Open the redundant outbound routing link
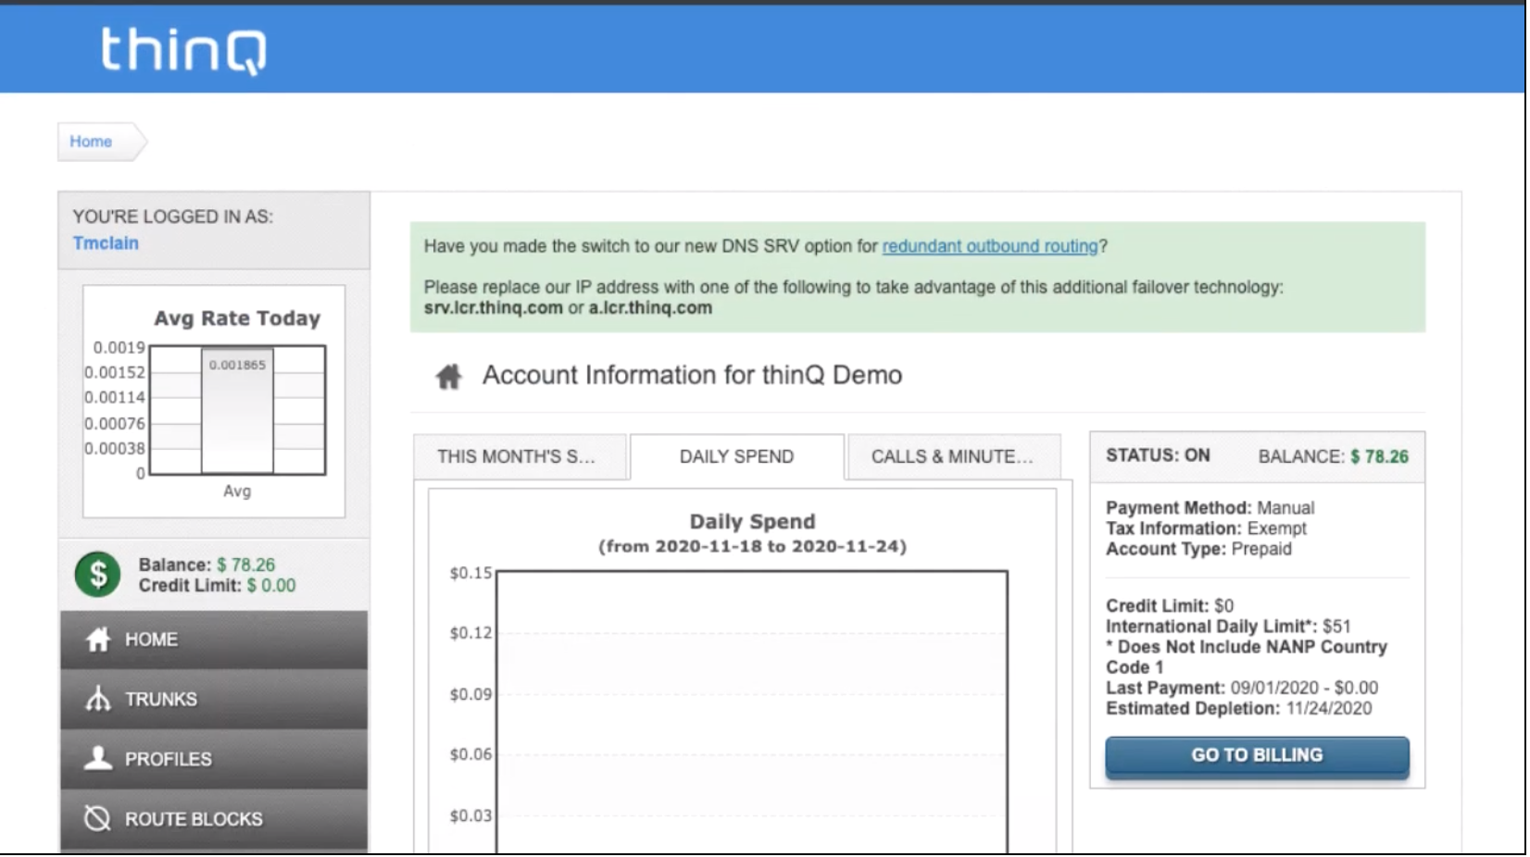1530x857 pixels. [989, 246]
